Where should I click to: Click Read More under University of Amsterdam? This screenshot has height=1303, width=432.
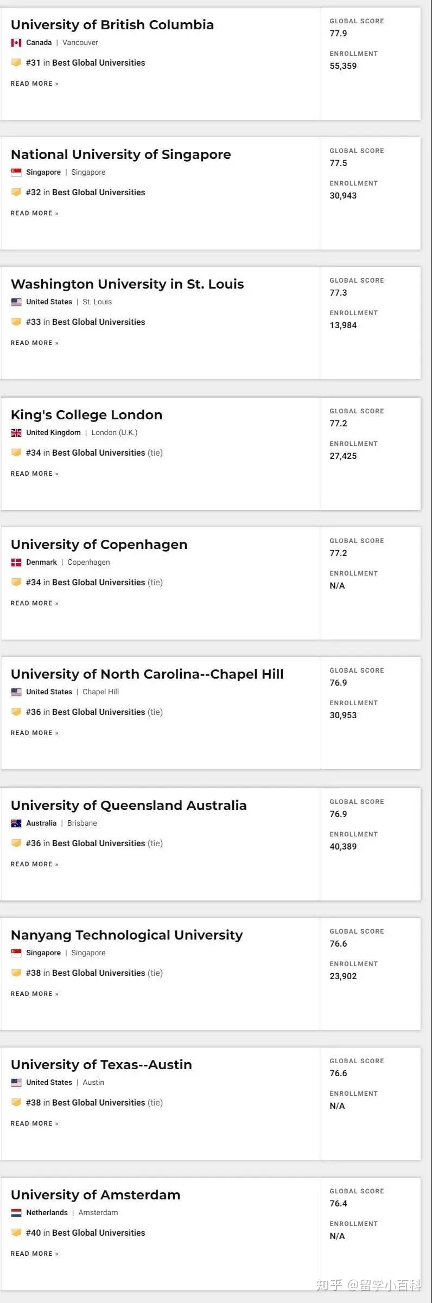tap(35, 1254)
